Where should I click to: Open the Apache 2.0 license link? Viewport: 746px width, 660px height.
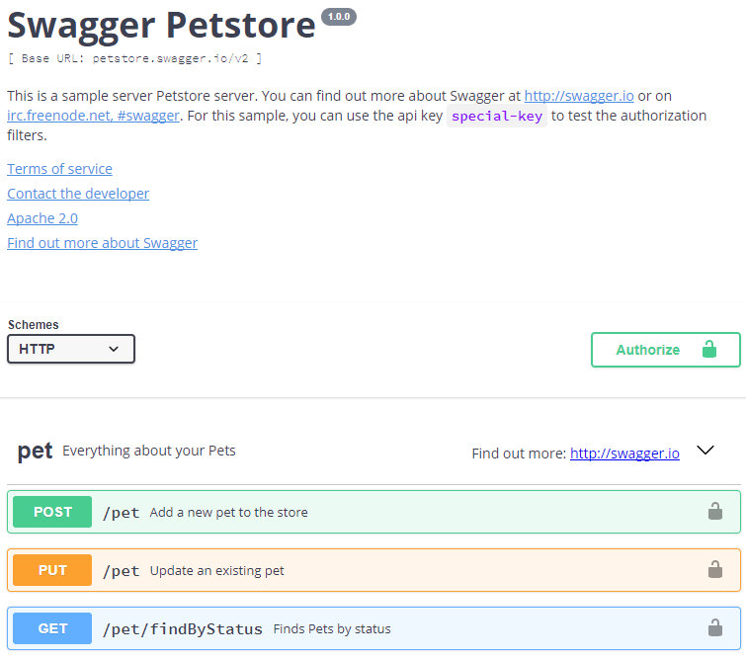pos(42,218)
